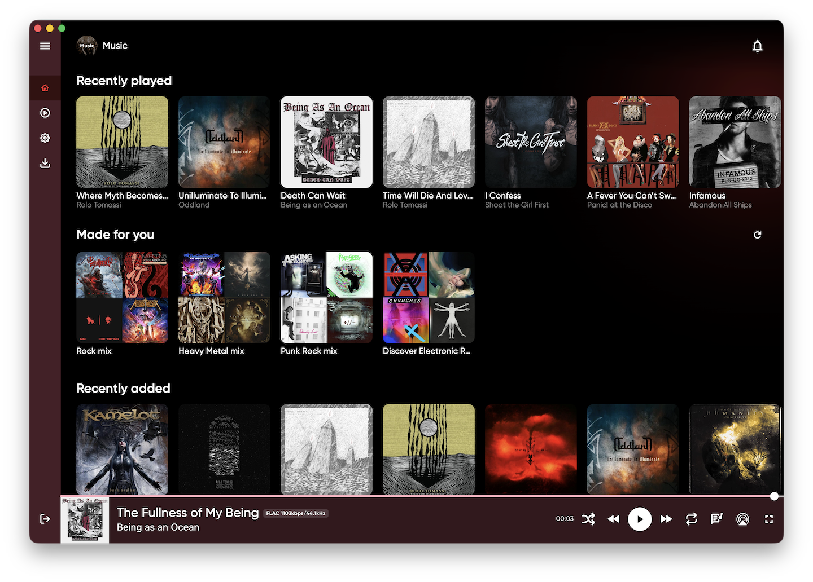
Task: Open the Music library switcher avatar
Action: click(x=87, y=46)
